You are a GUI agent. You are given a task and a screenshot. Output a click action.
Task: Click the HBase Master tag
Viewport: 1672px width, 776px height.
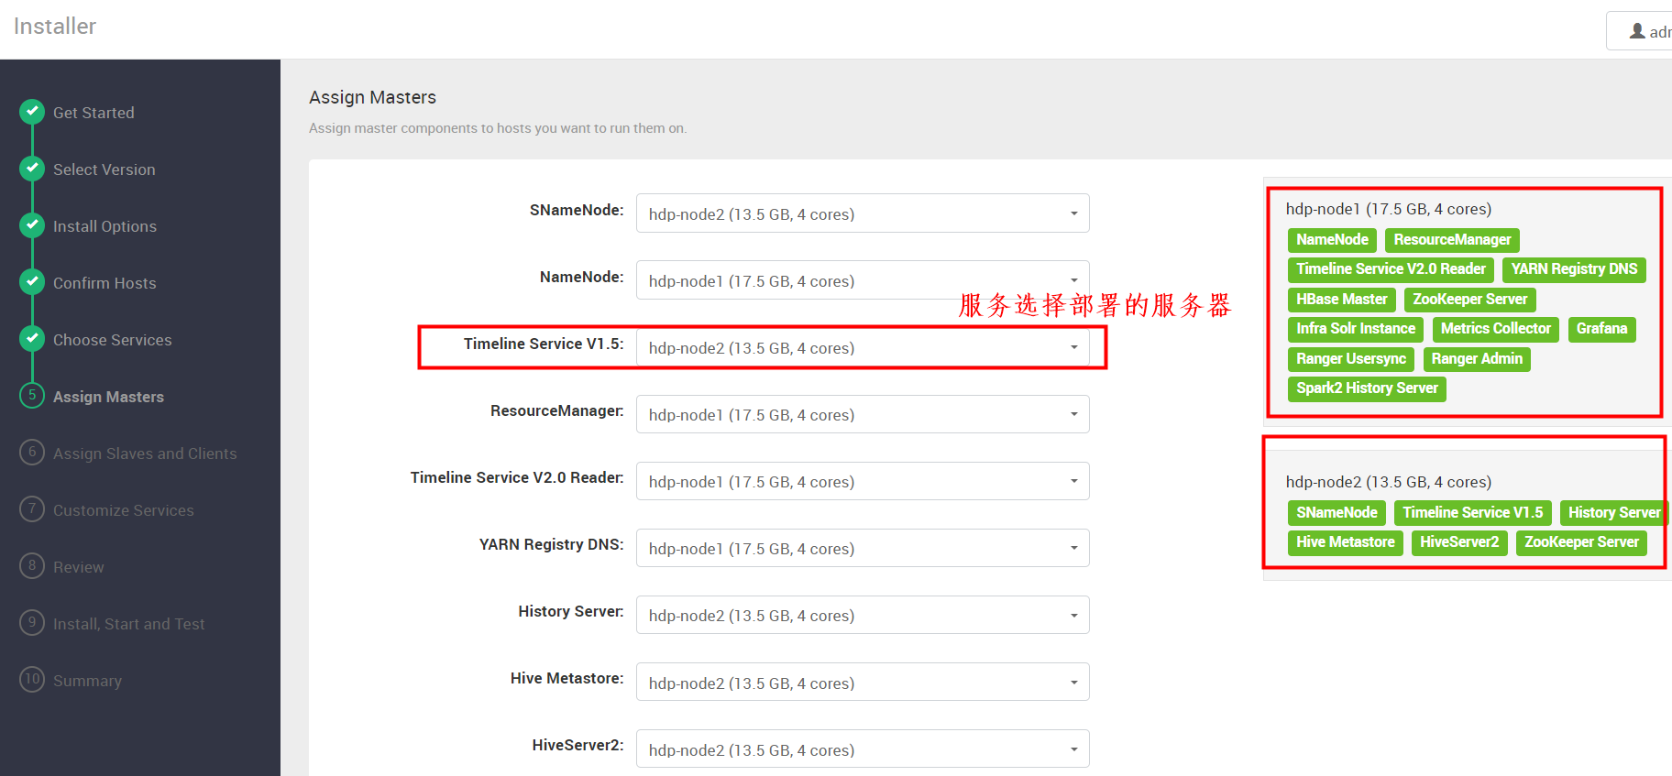click(1341, 300)
